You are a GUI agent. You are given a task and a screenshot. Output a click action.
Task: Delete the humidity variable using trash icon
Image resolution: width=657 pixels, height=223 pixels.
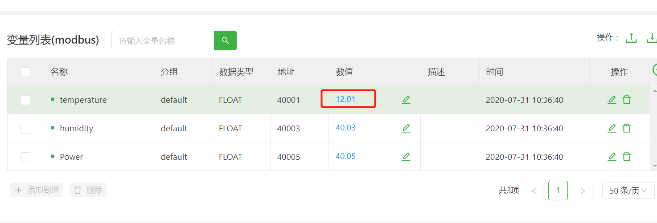pos(627,128)
